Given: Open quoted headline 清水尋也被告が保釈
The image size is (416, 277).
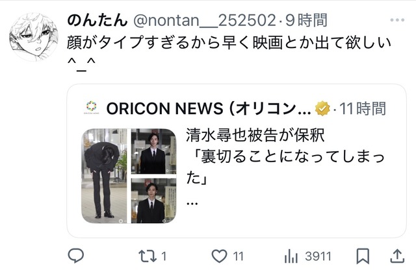Looking at the screenshot, I should 255,136.
